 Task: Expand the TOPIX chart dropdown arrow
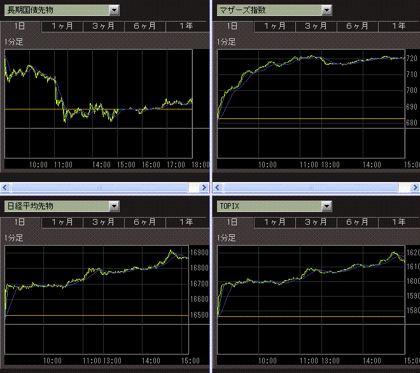point(326,206)
